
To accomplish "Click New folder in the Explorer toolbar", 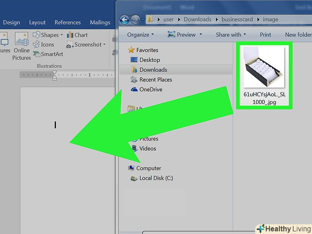I will (298, 35).
